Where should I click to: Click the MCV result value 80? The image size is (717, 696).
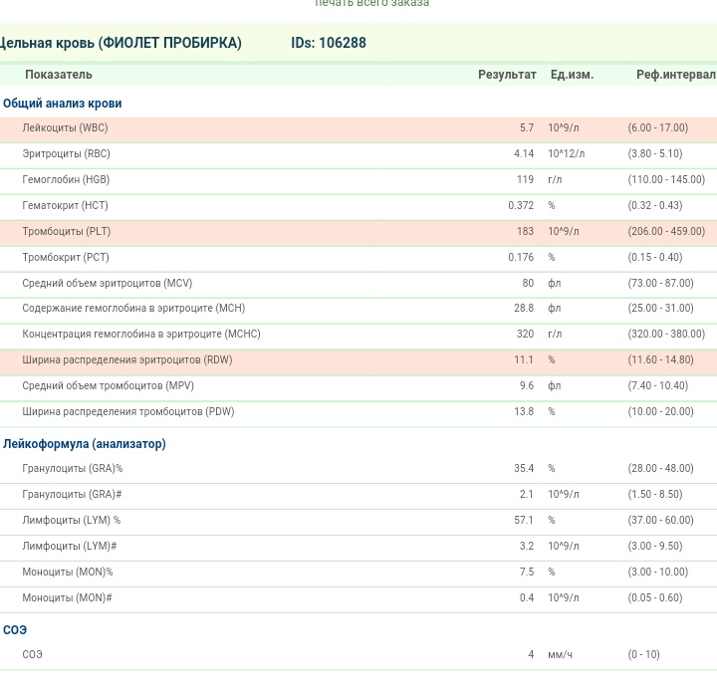click(528, 283)
